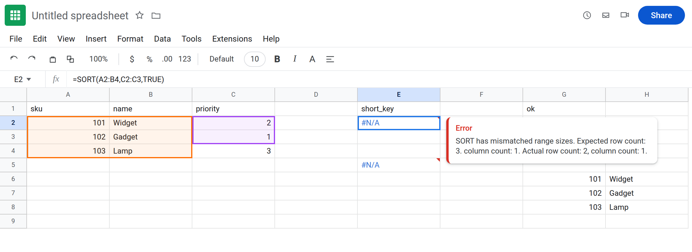
Task: Toggle italic formatting
Action: pyautogui.click(x=295, y=59)
